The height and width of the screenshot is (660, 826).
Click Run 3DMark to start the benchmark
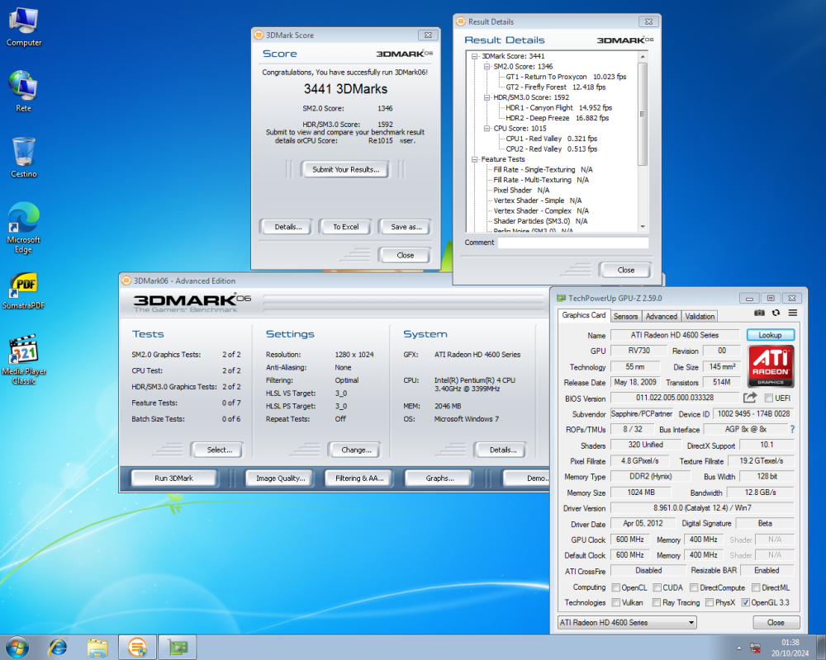[x=173, y=477]
